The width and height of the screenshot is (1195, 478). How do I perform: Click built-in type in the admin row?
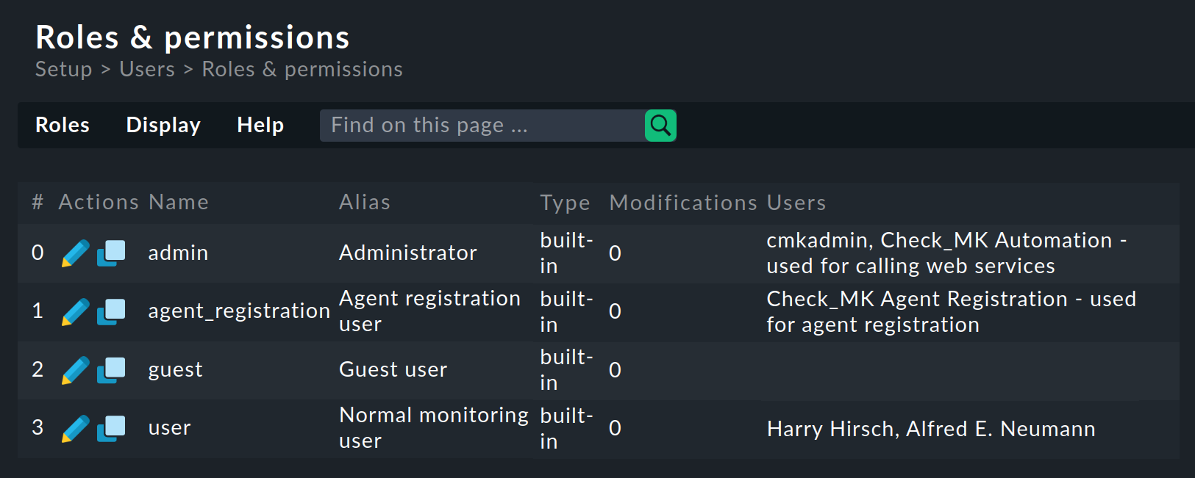tap(566, 253)
